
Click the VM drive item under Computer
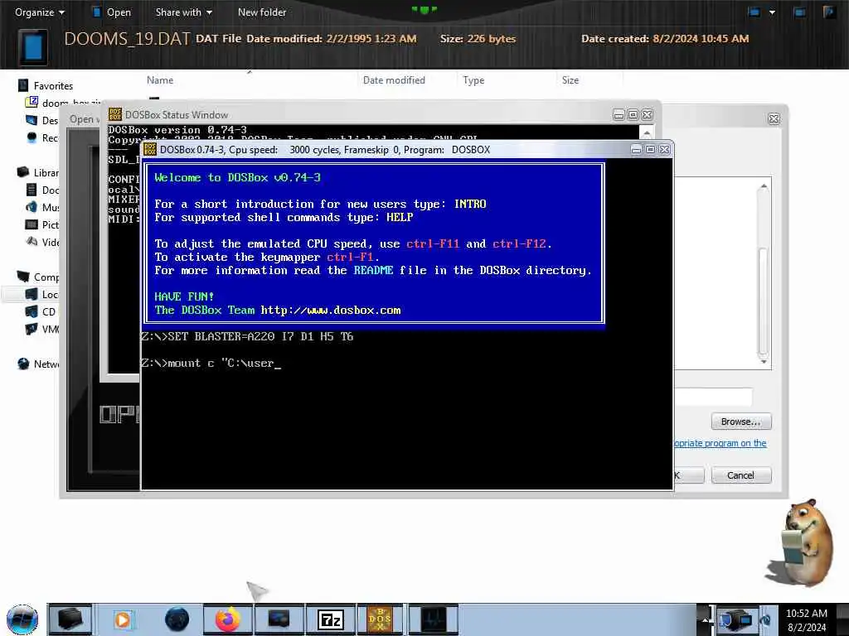(x=42, y=329)
